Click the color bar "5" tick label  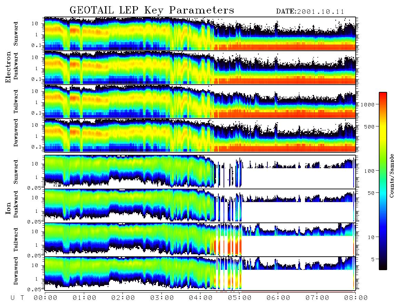[x=373, y=259]
